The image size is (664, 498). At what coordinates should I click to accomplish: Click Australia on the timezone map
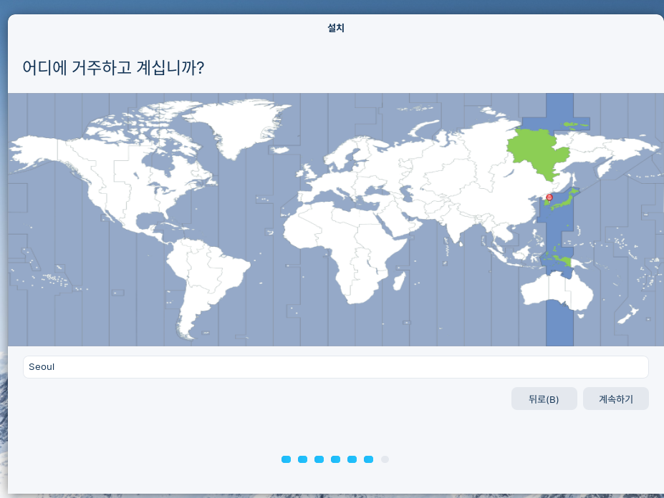click(557, 292)
